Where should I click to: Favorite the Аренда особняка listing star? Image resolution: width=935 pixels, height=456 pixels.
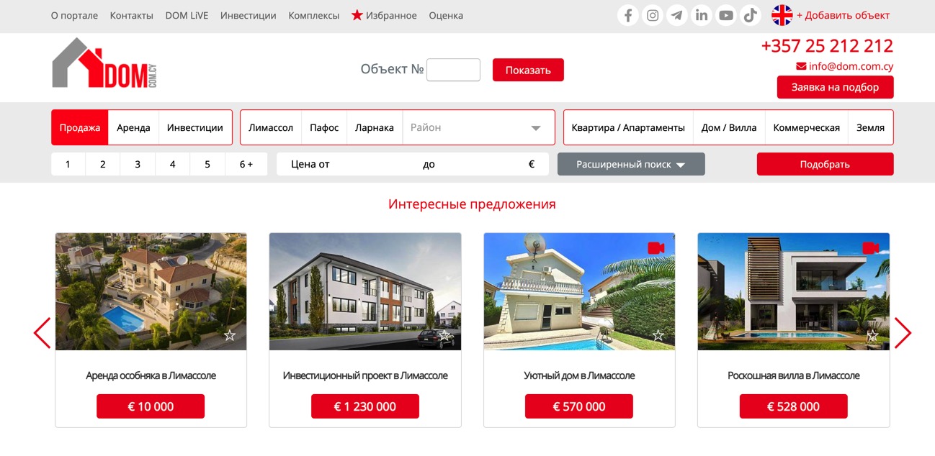pyautogui.click(x=230, y=335)
